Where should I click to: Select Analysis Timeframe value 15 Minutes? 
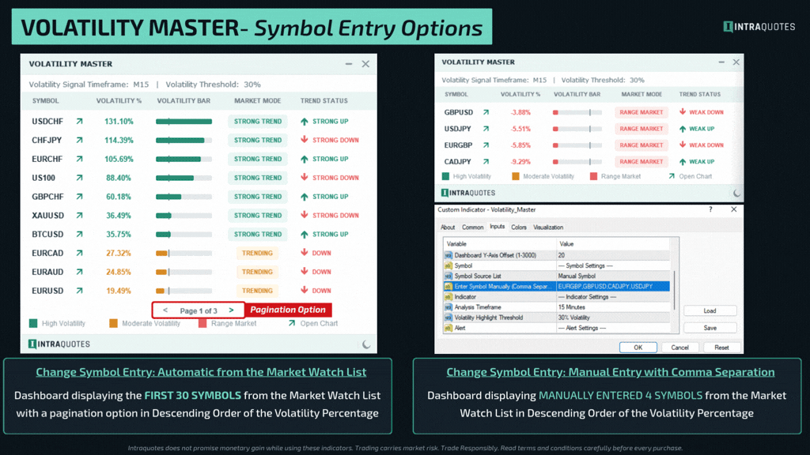[613, 307]
